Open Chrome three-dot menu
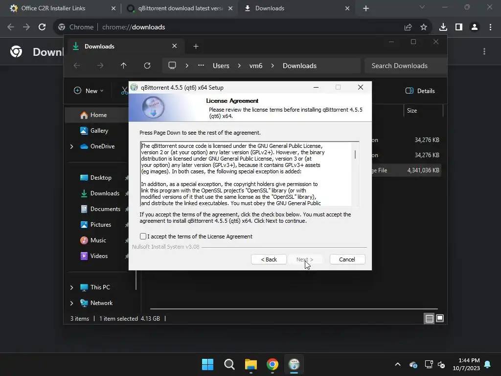501x376 pixels. (490, 27)
